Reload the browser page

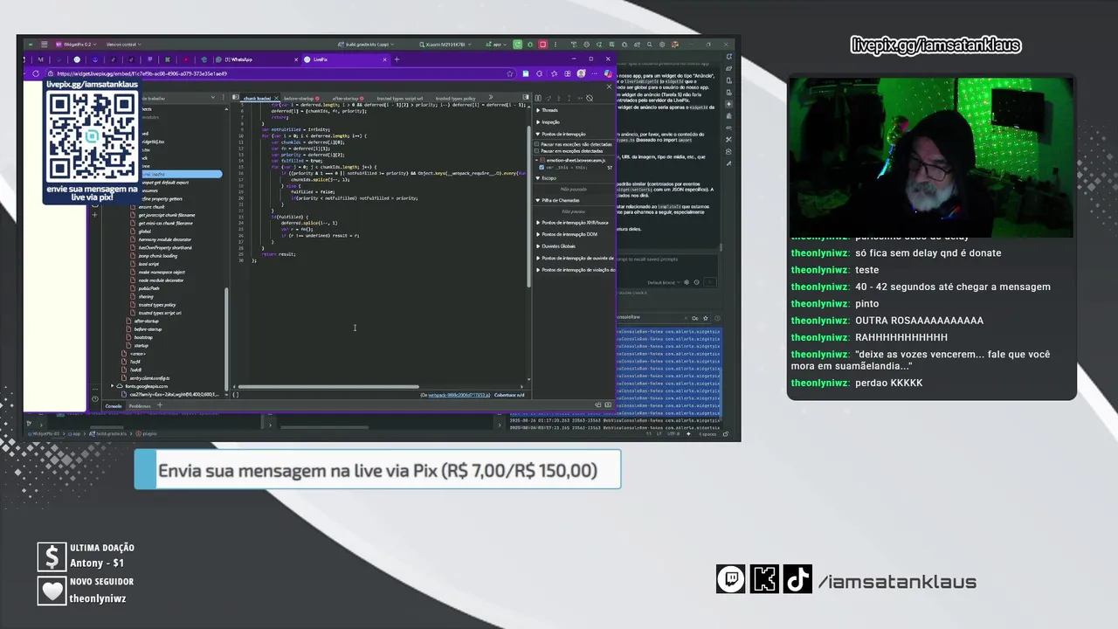tap(36, 73)
